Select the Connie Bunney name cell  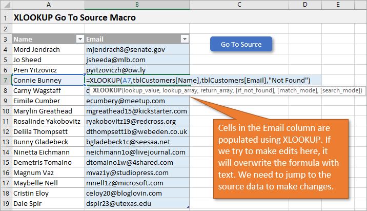point(48,80)
